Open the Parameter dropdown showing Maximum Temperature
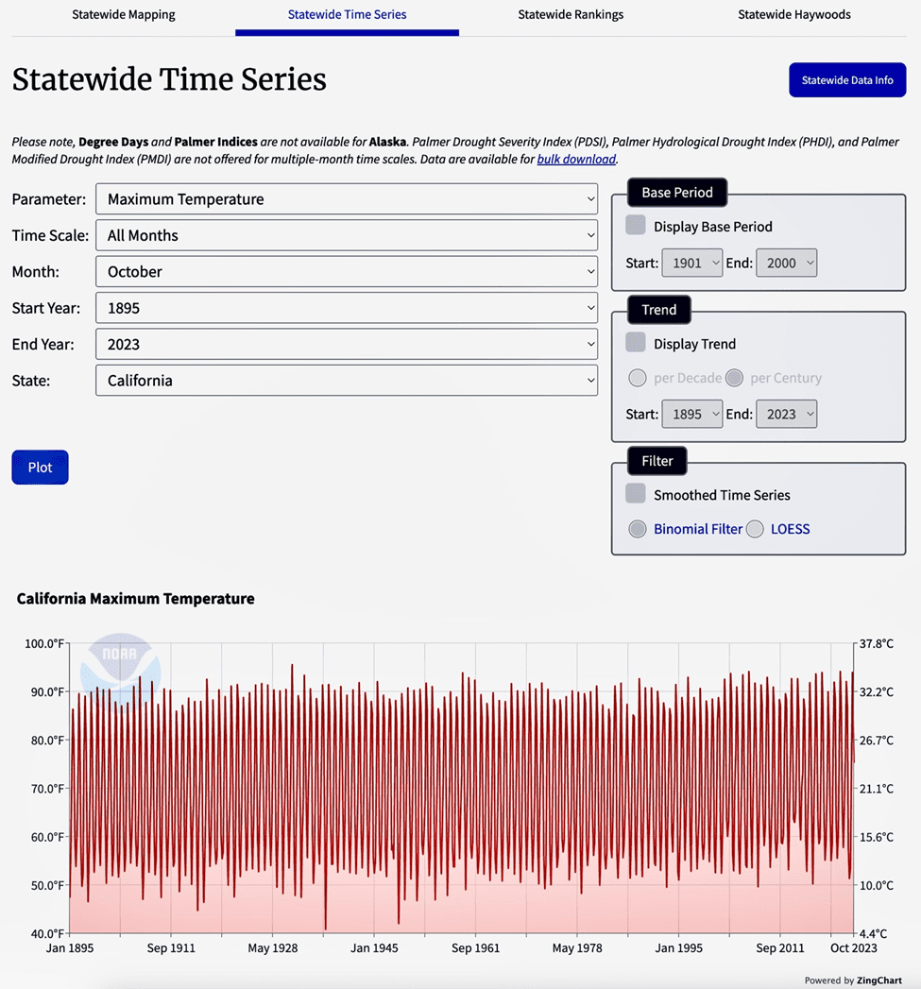Image resolution: width=921 pixels, height=989 pixels. click(347, 199)
